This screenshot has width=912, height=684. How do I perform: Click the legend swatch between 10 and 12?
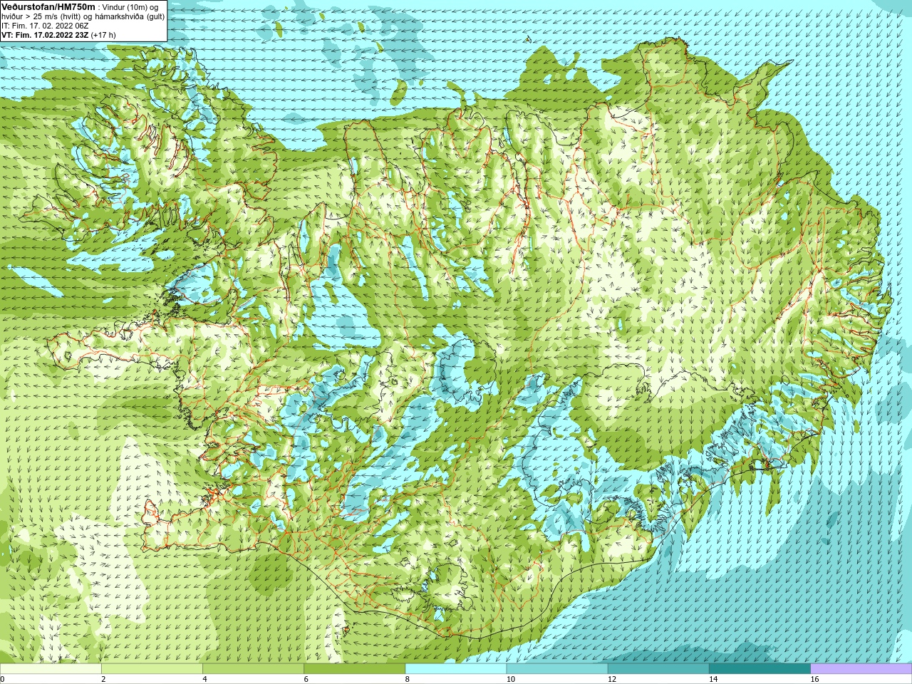click(x=557, y=669)
